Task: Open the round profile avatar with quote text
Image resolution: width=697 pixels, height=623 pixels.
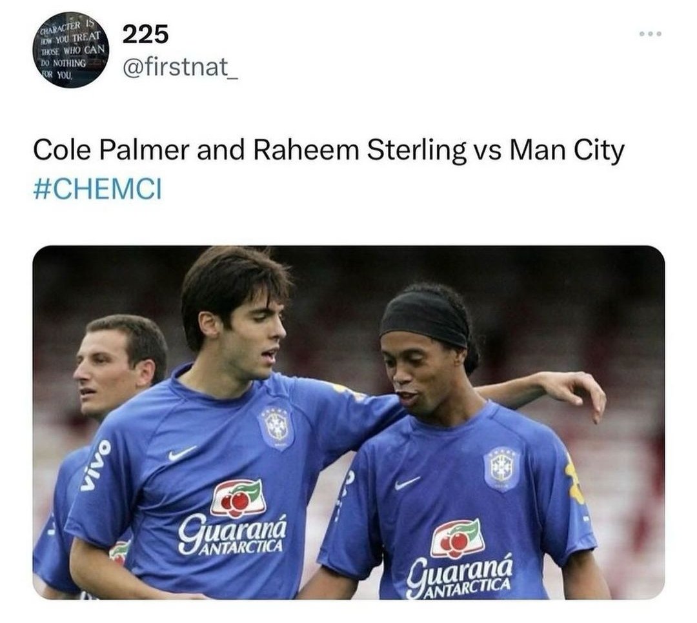Action: coord(71,49)
